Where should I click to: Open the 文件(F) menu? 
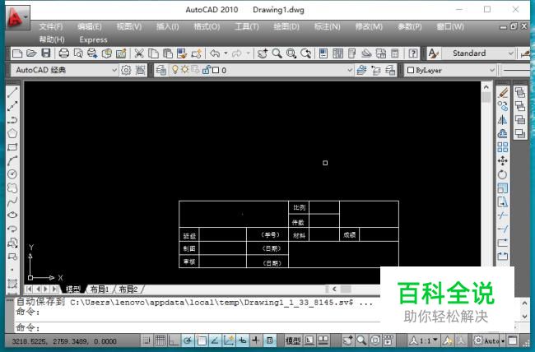coord(50,26)
